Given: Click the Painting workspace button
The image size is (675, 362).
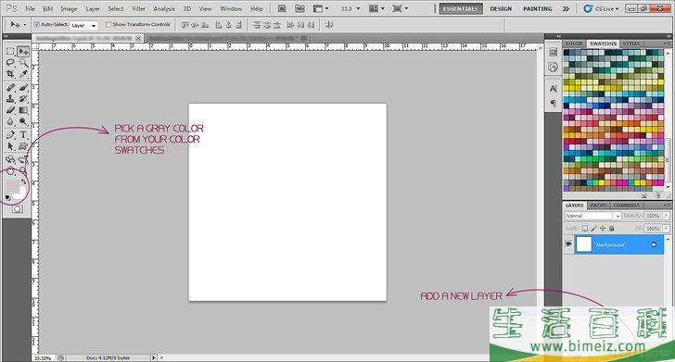Looking at the screenshot, I should pos(537,8).
